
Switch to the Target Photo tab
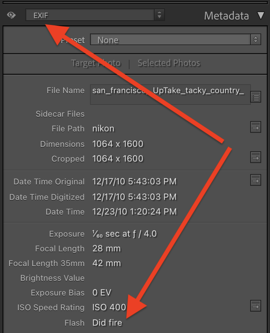pos(96,63)
